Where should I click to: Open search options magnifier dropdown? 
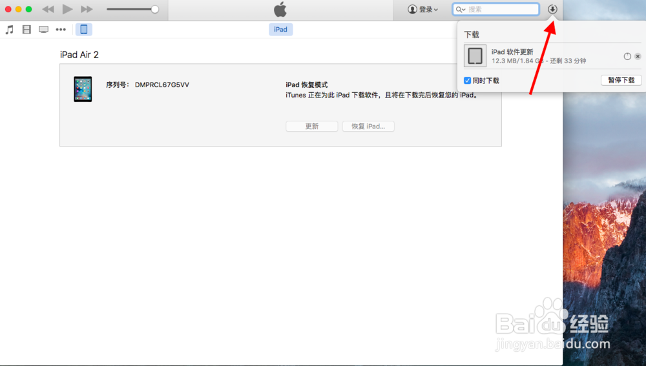tap(460, 10)
